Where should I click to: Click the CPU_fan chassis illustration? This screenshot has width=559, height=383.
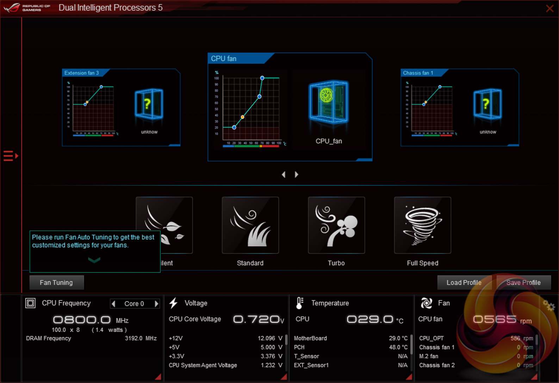[x=329, y=102]
